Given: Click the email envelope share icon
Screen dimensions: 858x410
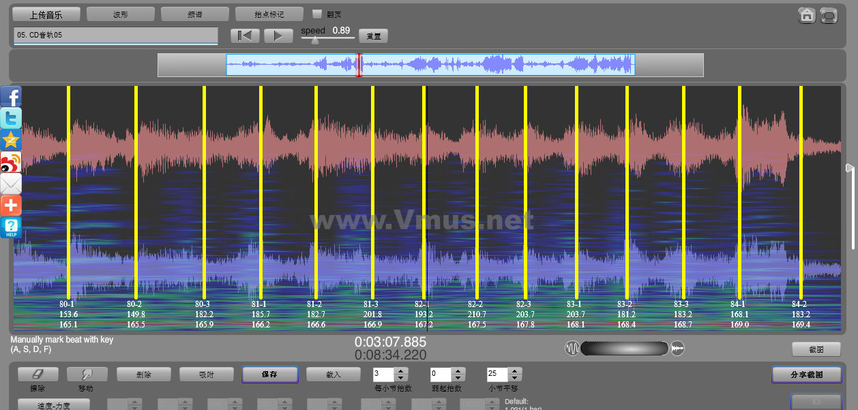Looking at the screenshot, I should (x=11, y=184).
